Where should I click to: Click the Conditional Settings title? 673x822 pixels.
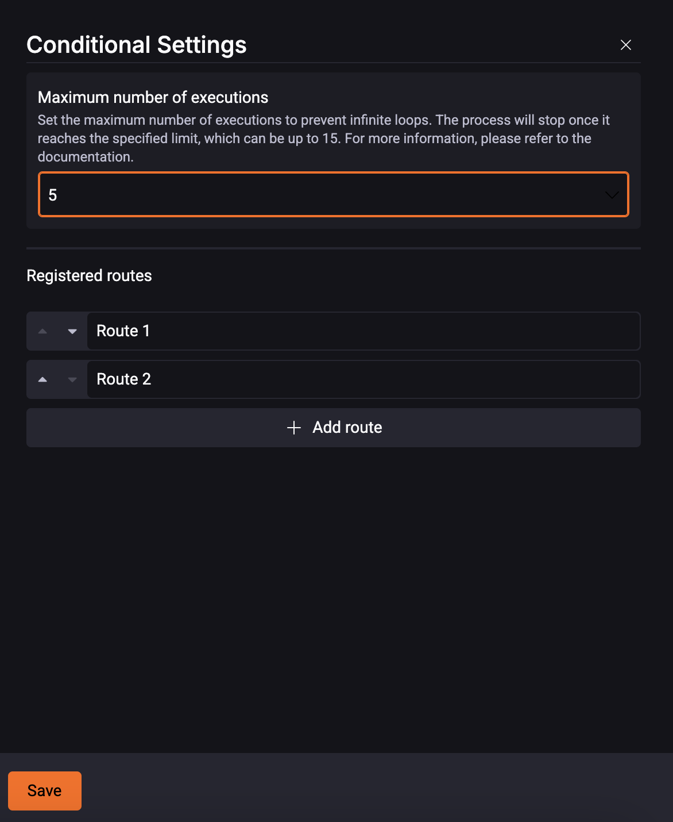pos(137,45)
